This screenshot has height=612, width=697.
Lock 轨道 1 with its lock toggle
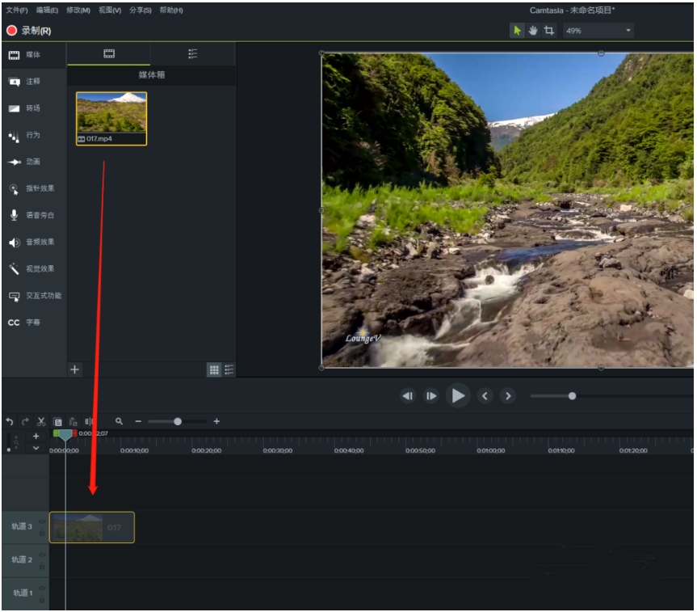click(x=42, y=600)
